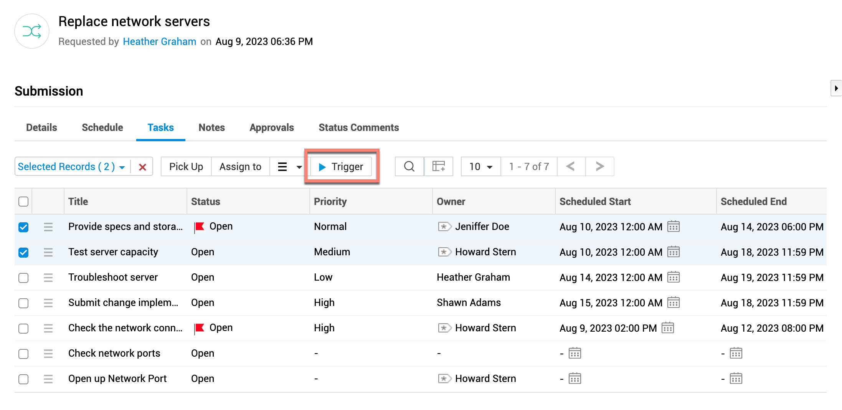Uncheck Test server capacity task
The image size is (842, 410).
click(x=23, y=252)
